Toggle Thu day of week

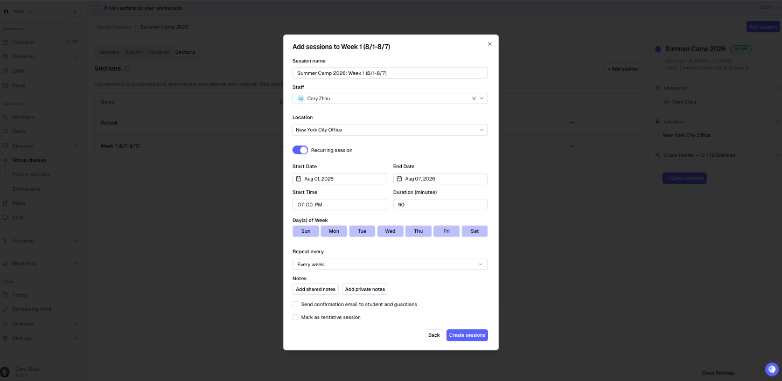[418, 231]
